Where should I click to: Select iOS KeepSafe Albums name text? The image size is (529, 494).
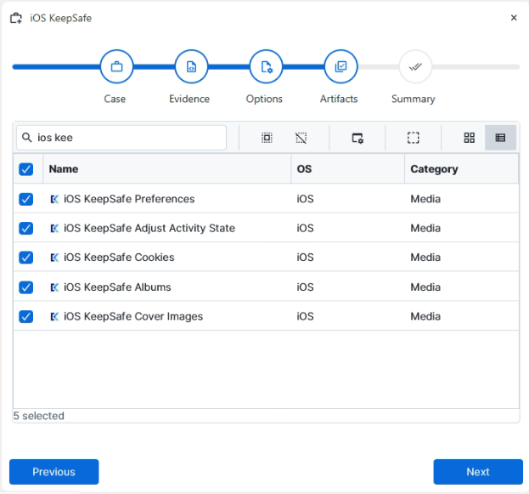tap(117, 287)
